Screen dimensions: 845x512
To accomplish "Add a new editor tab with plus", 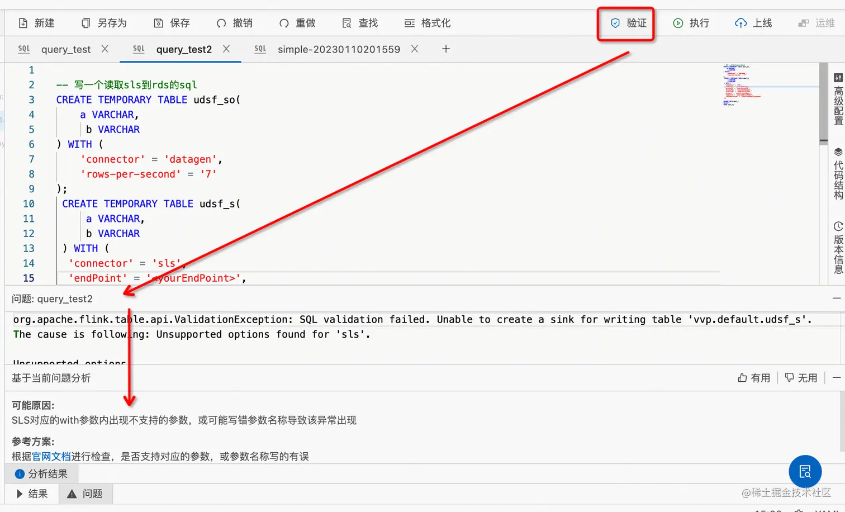I will click(x=446, y=49).
